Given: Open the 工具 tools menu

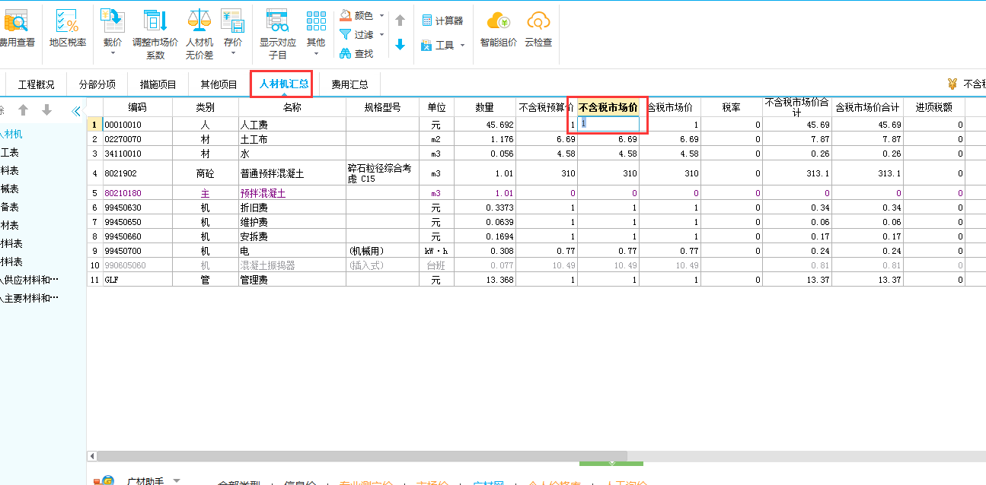Looking at the screenshot, I should (x=438, y=46).
